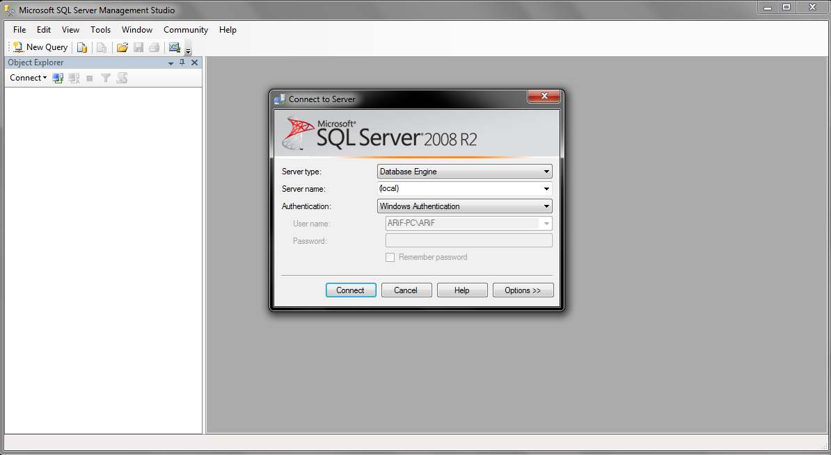Open the Edit menu
This screenshot has height=455, width=831.
click(44, 30)
